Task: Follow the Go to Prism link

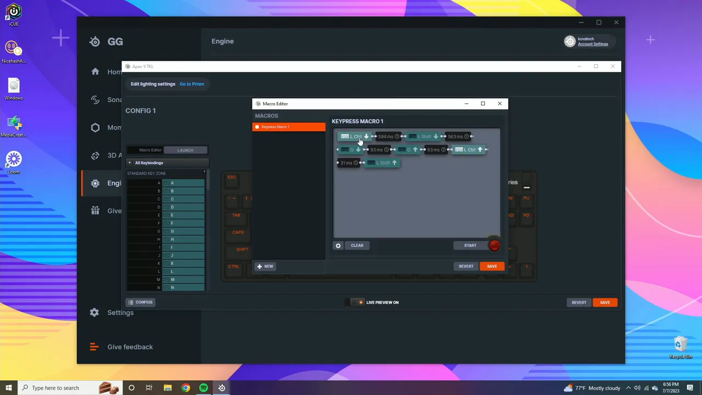Action: [x=191, y=84]
